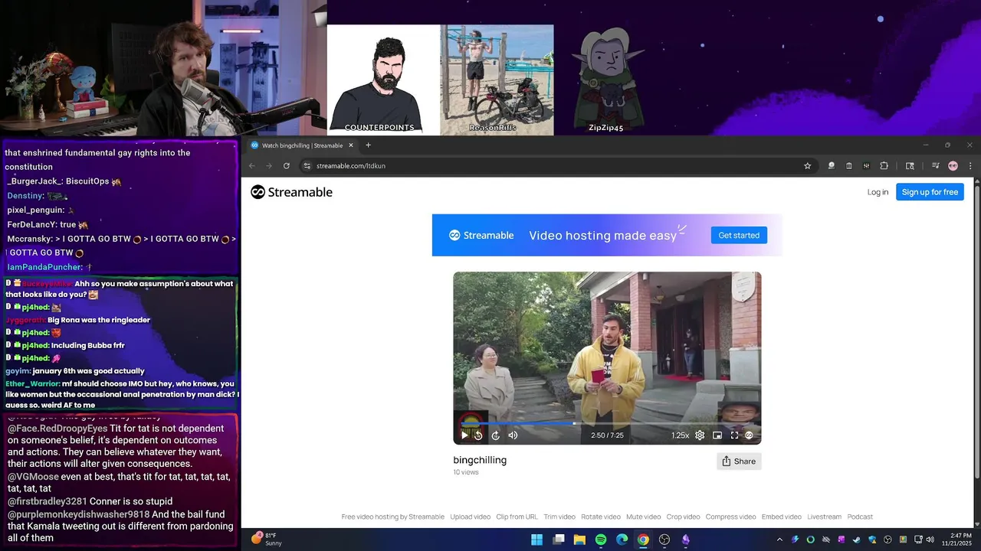Click Get started banner button

[739, 235]
